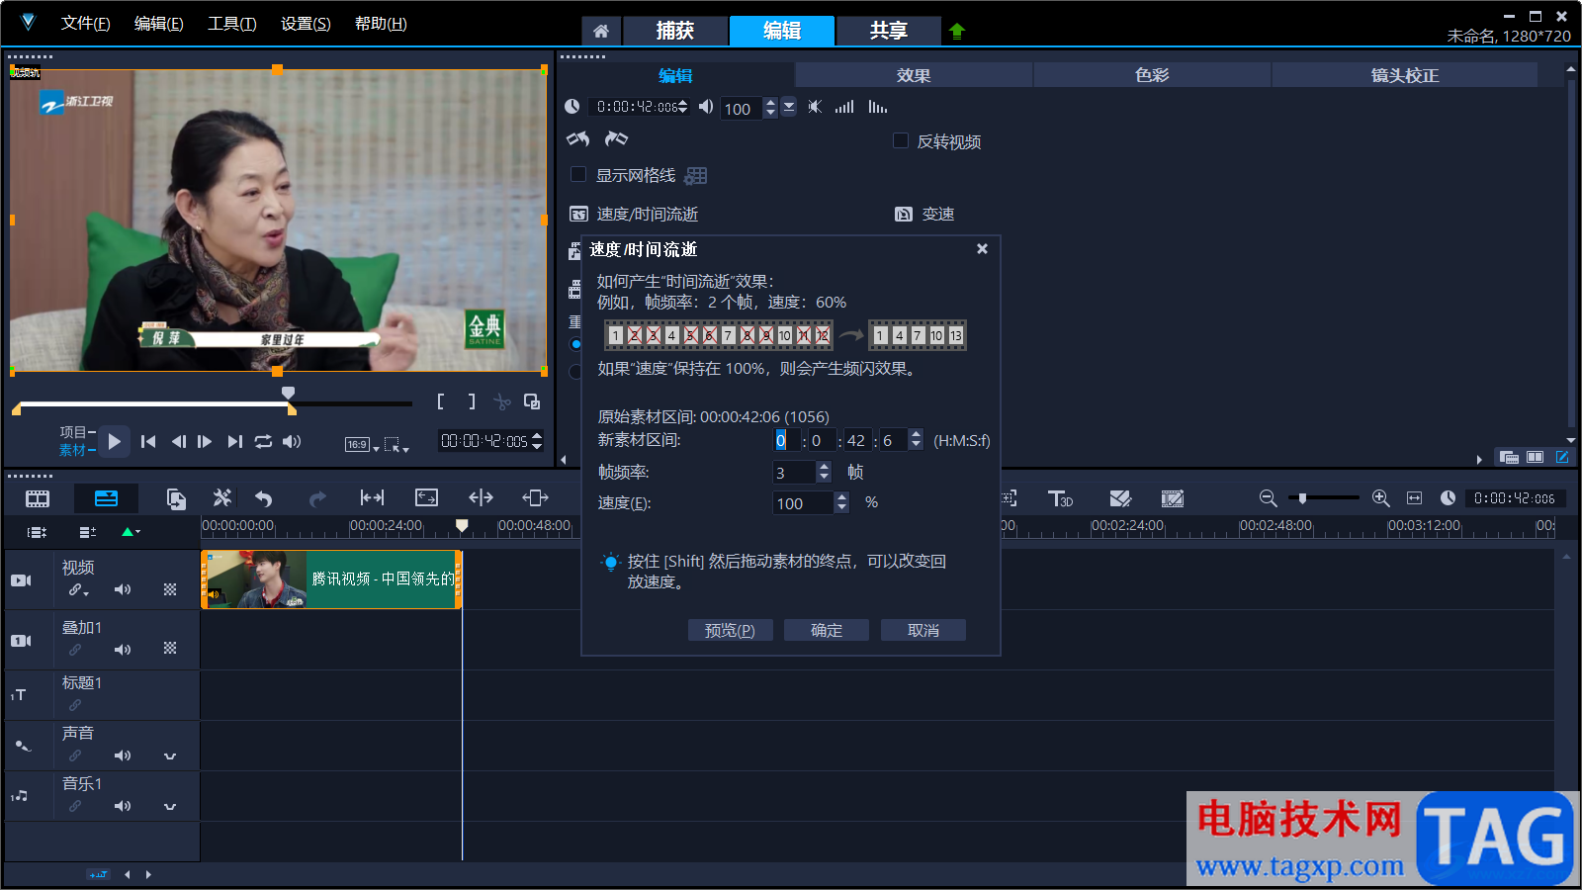Toggle repeat playback loop
The image size is (1582, 890).
[x=263, y=442]
